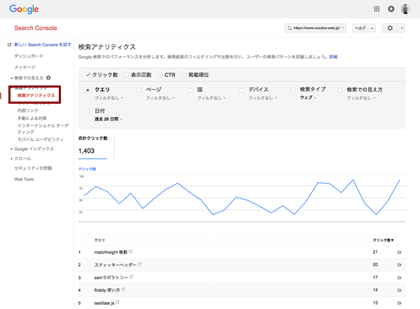Viewport: 420px width, 309px height.
Task: Open the user account avatar
Action: coord(405,9)
